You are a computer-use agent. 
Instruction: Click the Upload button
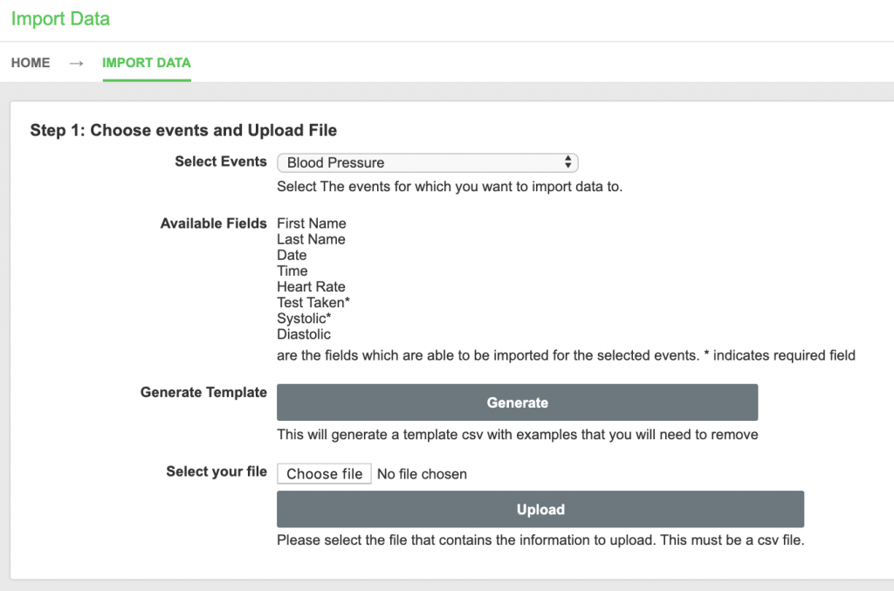tap(540, 509)
